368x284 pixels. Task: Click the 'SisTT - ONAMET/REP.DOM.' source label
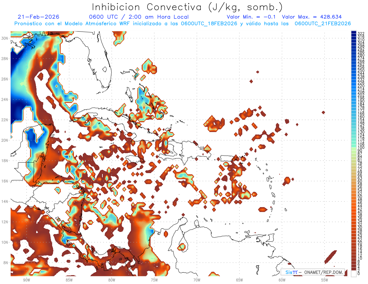click(x=312, y=272)
